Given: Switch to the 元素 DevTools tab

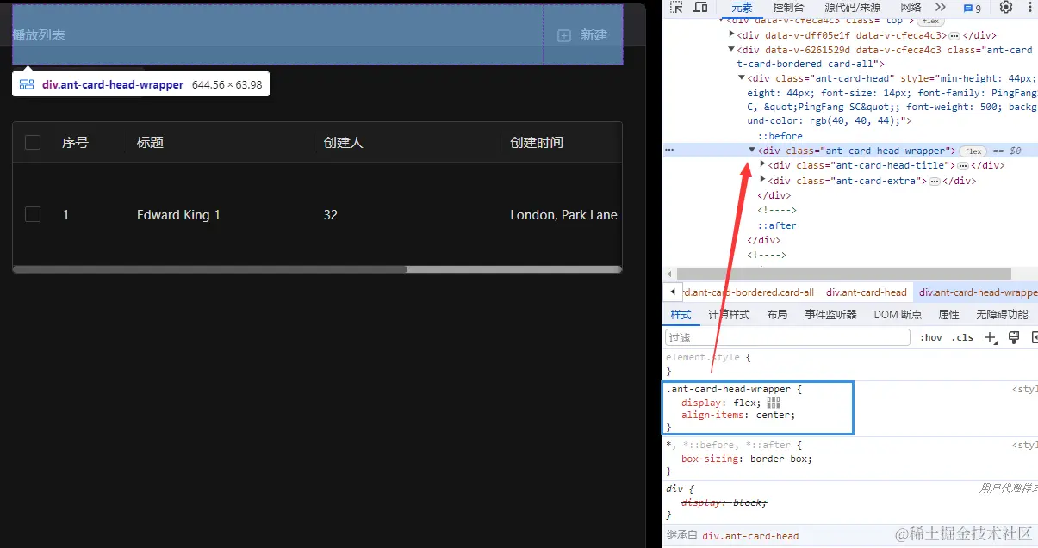Looking at the screenshot, I should pos(742,8).
